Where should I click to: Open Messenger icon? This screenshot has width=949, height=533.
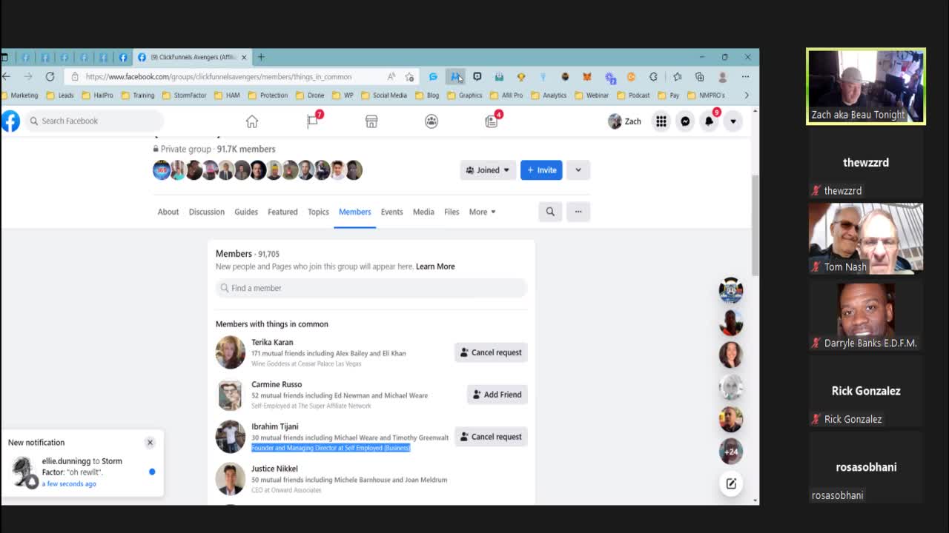pyautogui.click(x=685, y=121)
